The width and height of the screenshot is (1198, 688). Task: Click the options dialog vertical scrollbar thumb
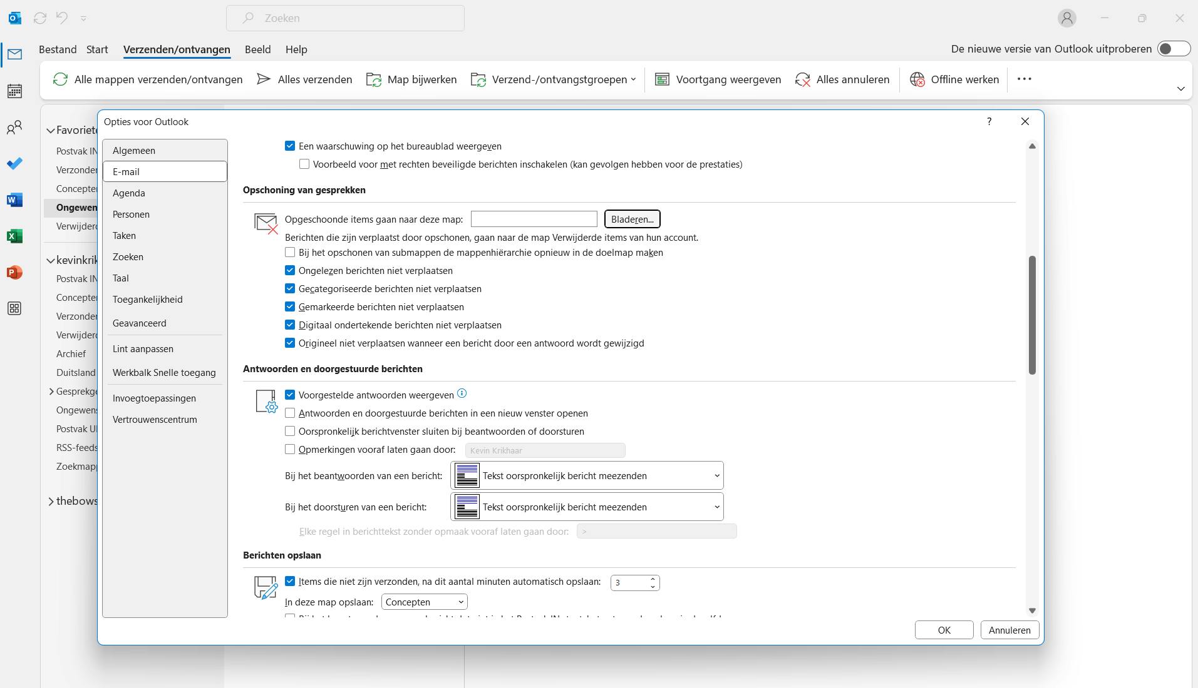(x=1032, y=315)
